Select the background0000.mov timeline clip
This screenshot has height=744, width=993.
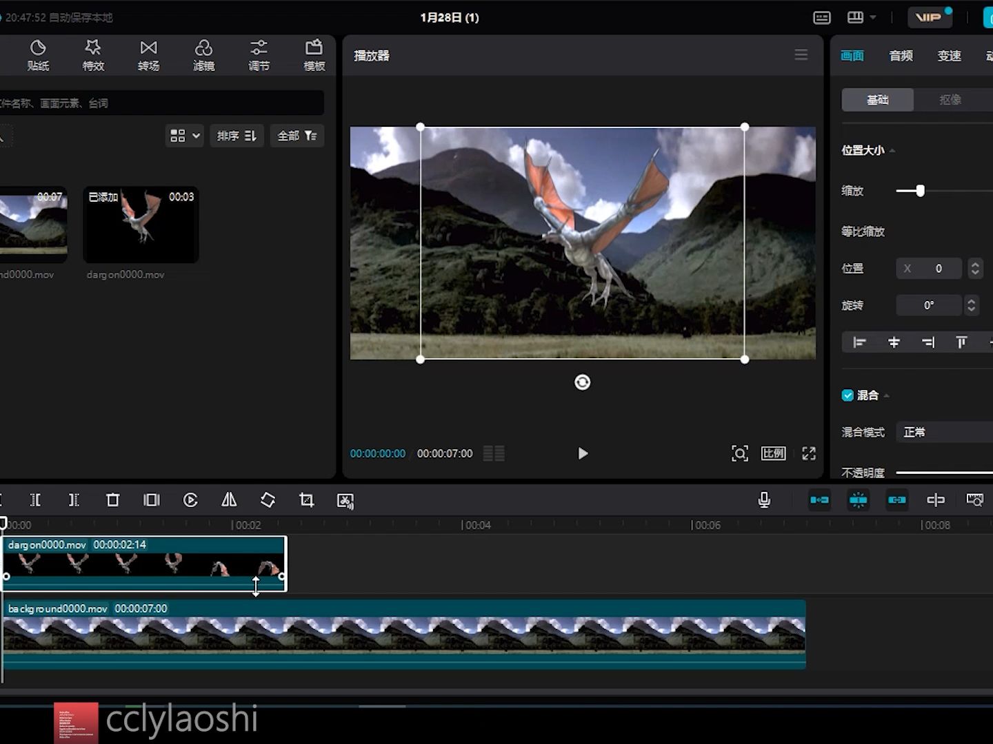point(403,634)
